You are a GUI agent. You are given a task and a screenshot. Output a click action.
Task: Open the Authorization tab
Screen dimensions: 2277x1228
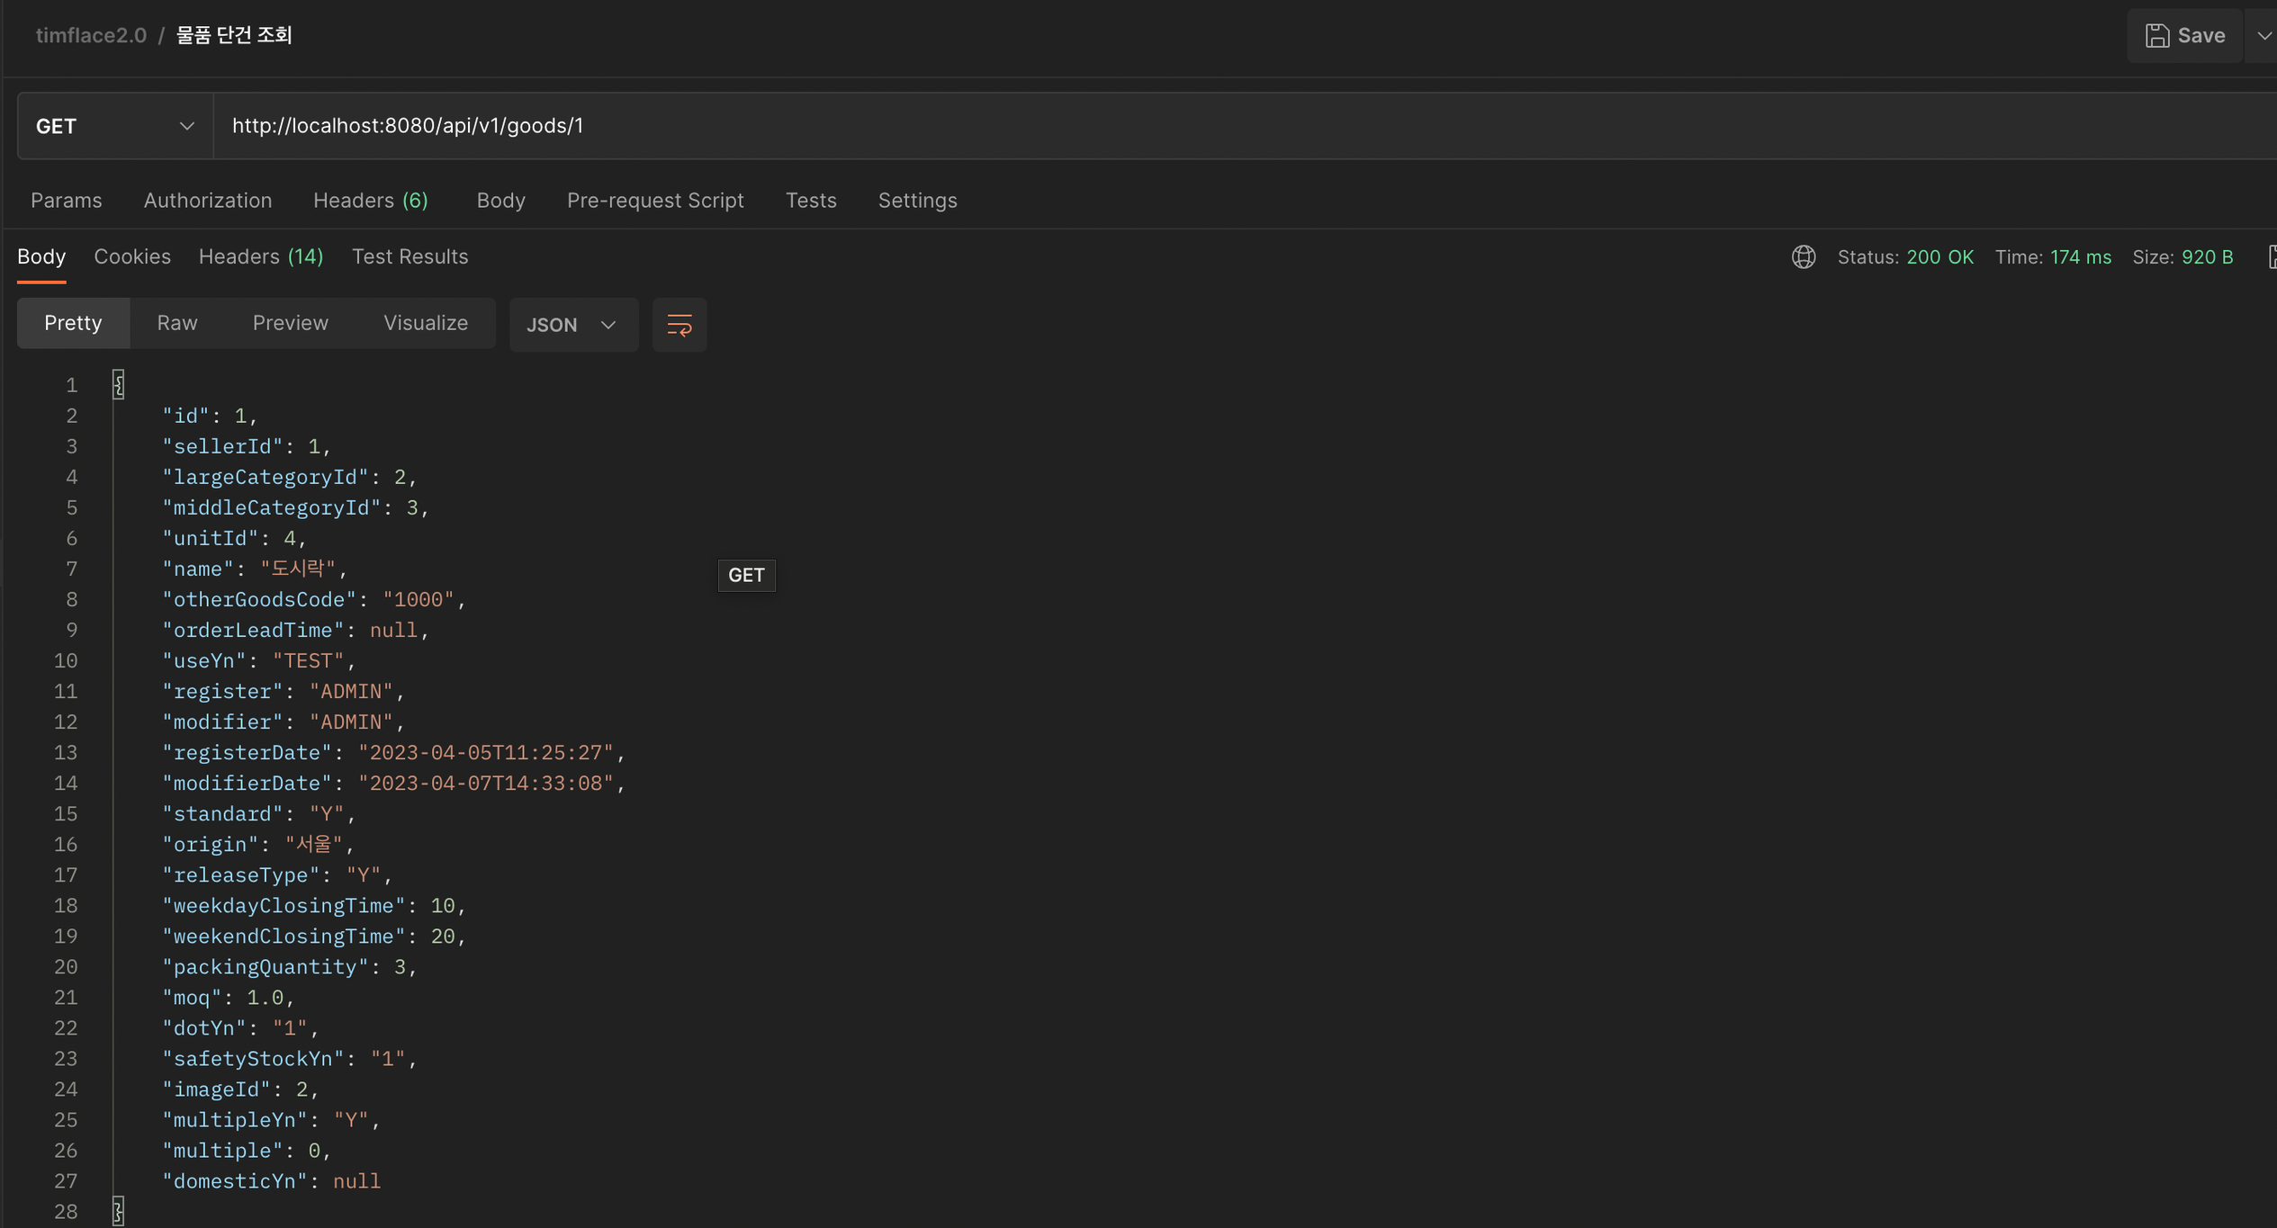(x=207, y=201)
